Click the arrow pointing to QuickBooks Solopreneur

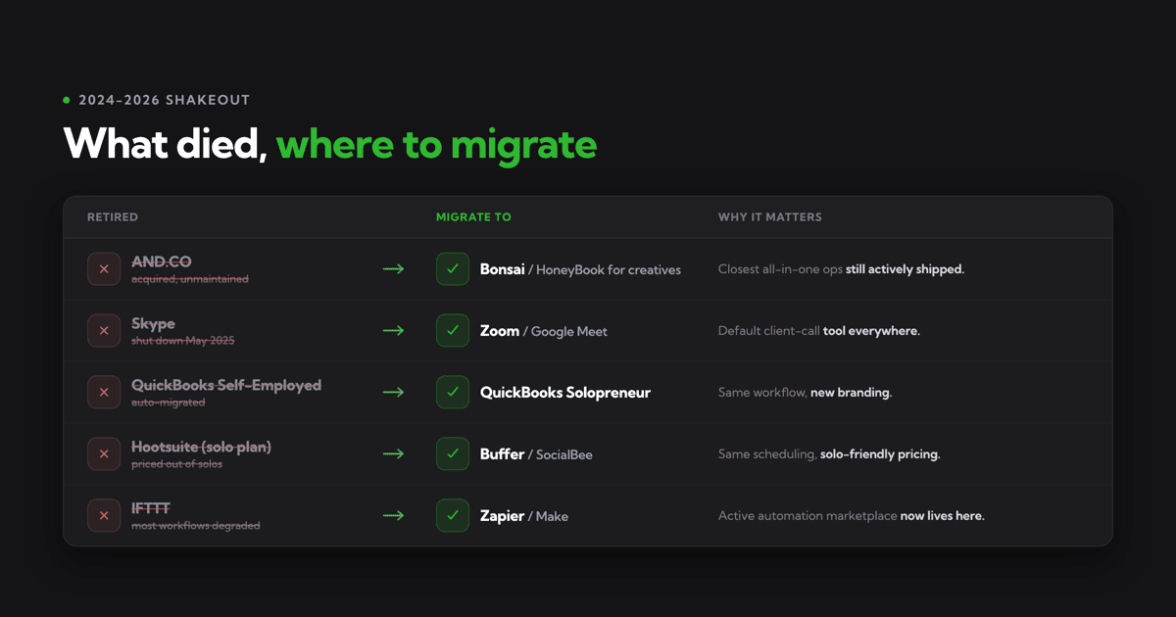tap(393, 393)
